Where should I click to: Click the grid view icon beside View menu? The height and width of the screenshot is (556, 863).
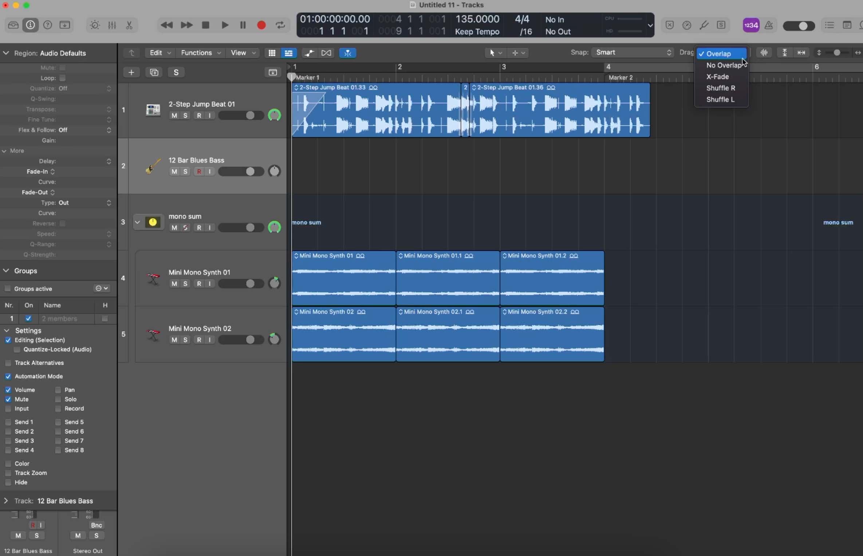pos(272,53)
